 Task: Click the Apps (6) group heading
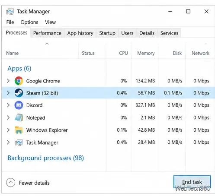click(x=19, y=69)
